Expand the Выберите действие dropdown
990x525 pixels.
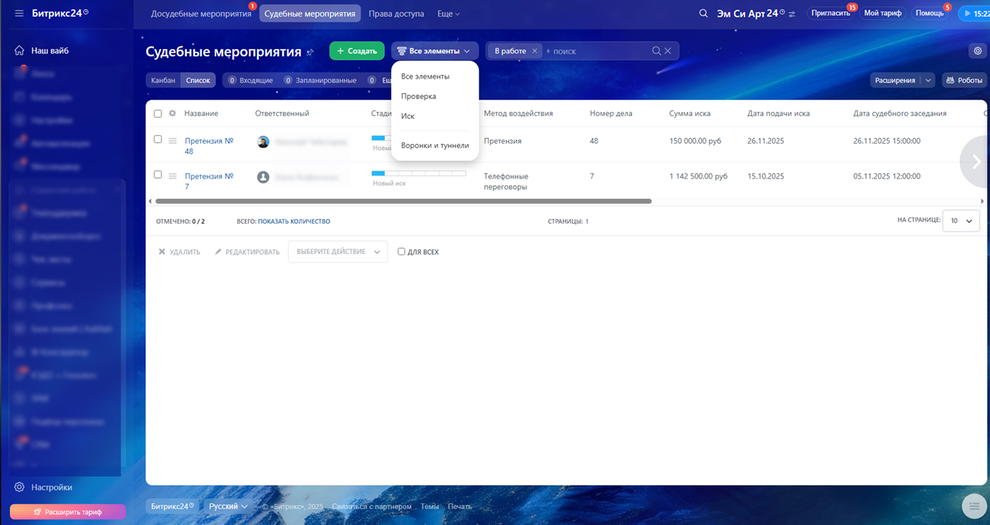(338, 252)
